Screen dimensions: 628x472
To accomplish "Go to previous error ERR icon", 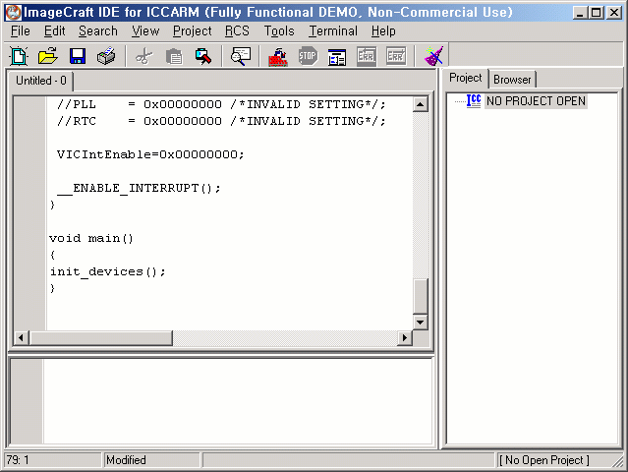I will coord(367,56).
